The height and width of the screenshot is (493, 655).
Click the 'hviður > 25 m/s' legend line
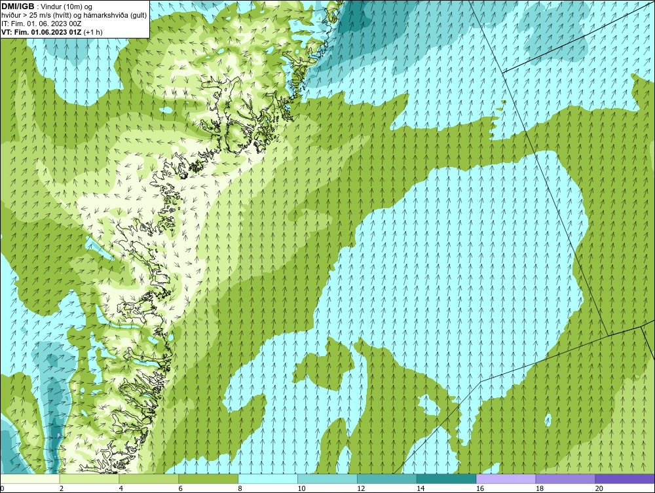coord(74,15)
